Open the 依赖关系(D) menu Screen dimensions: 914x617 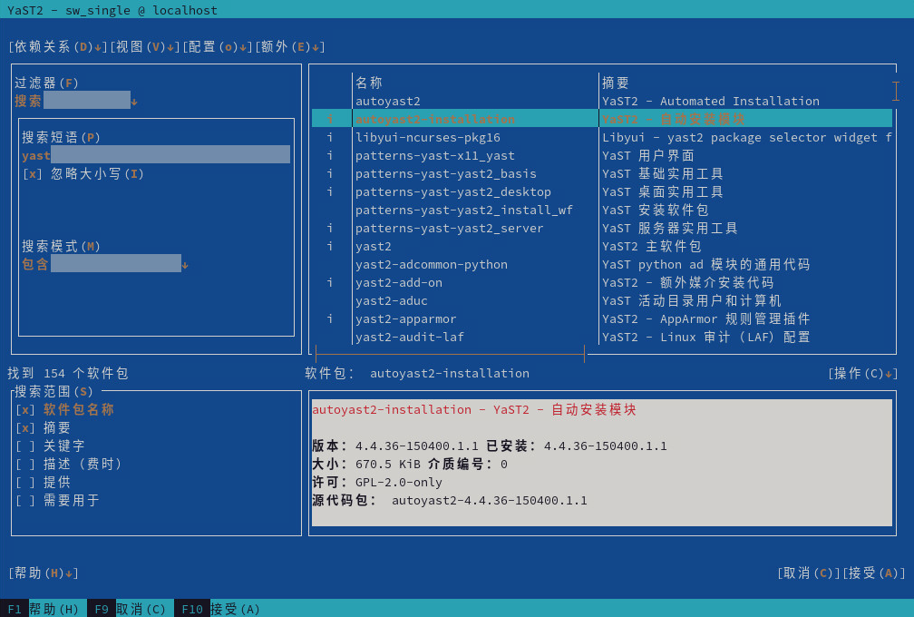tap(58, 46)
